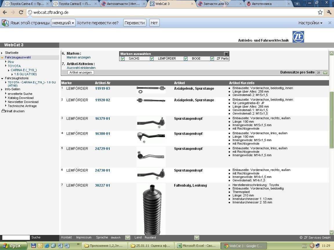Expand the Sprache language dropdown
Screen dimensions: 334x250
click(128, 238)
